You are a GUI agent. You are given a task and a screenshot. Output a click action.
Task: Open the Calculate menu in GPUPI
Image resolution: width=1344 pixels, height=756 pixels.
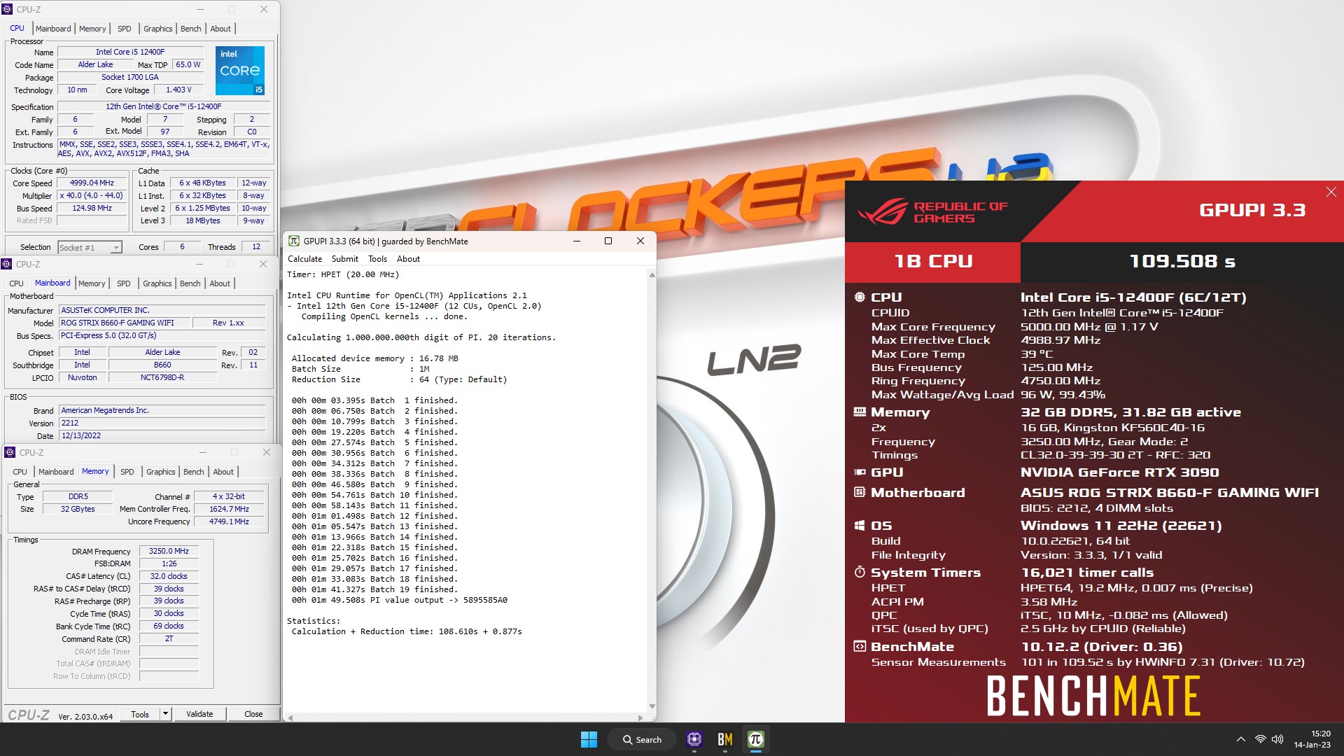point(304,259)
